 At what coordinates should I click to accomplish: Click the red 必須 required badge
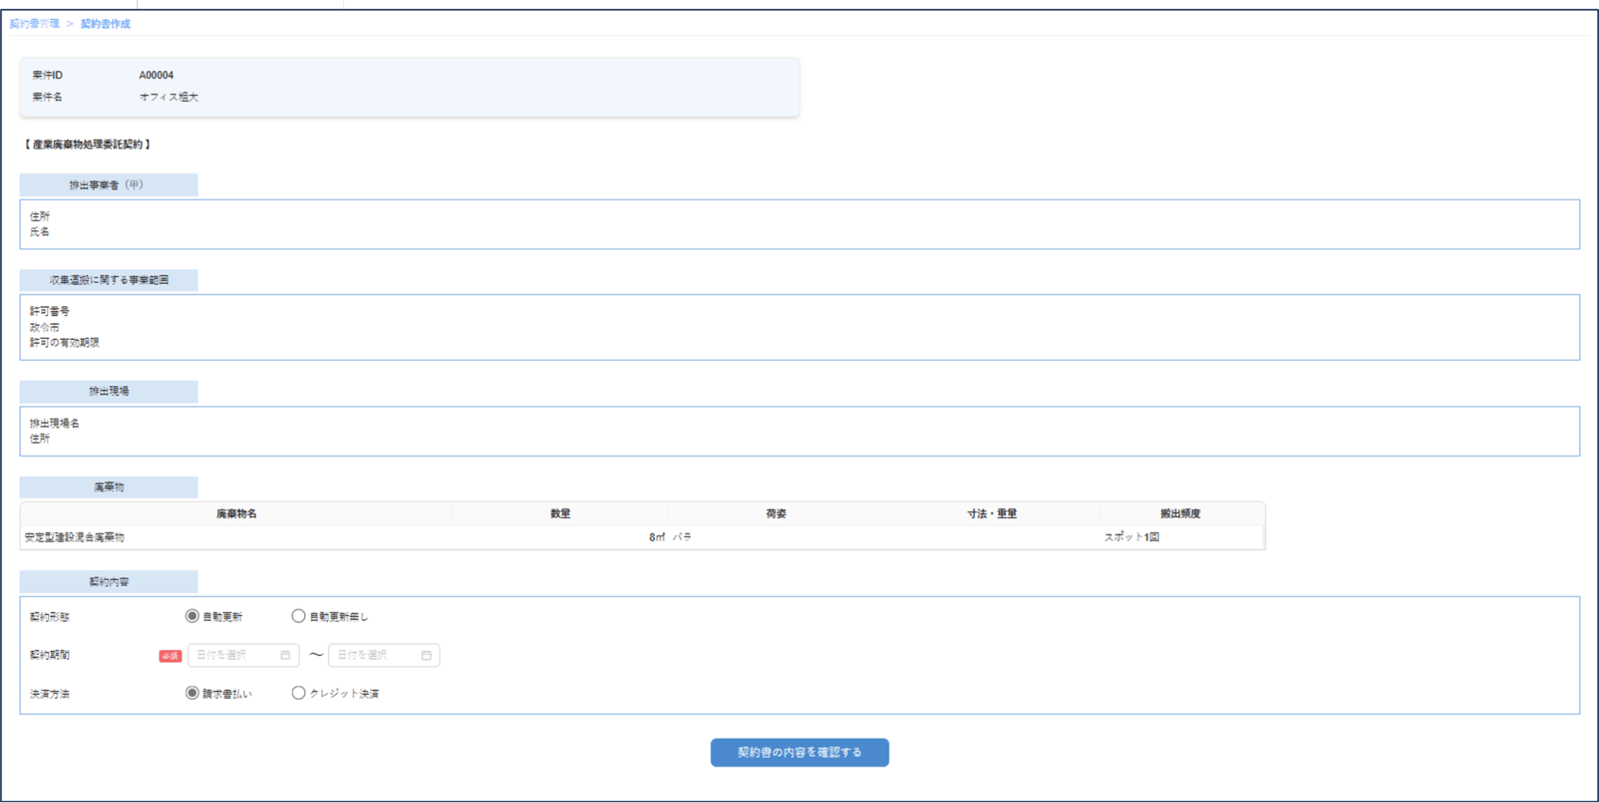click(x=170, y=656)
